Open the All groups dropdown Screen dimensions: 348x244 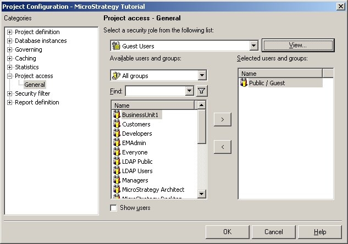click(x=202, y=76)
